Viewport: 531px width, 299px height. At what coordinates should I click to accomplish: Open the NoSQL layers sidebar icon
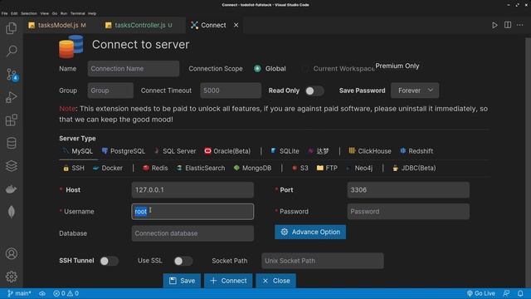11,166
